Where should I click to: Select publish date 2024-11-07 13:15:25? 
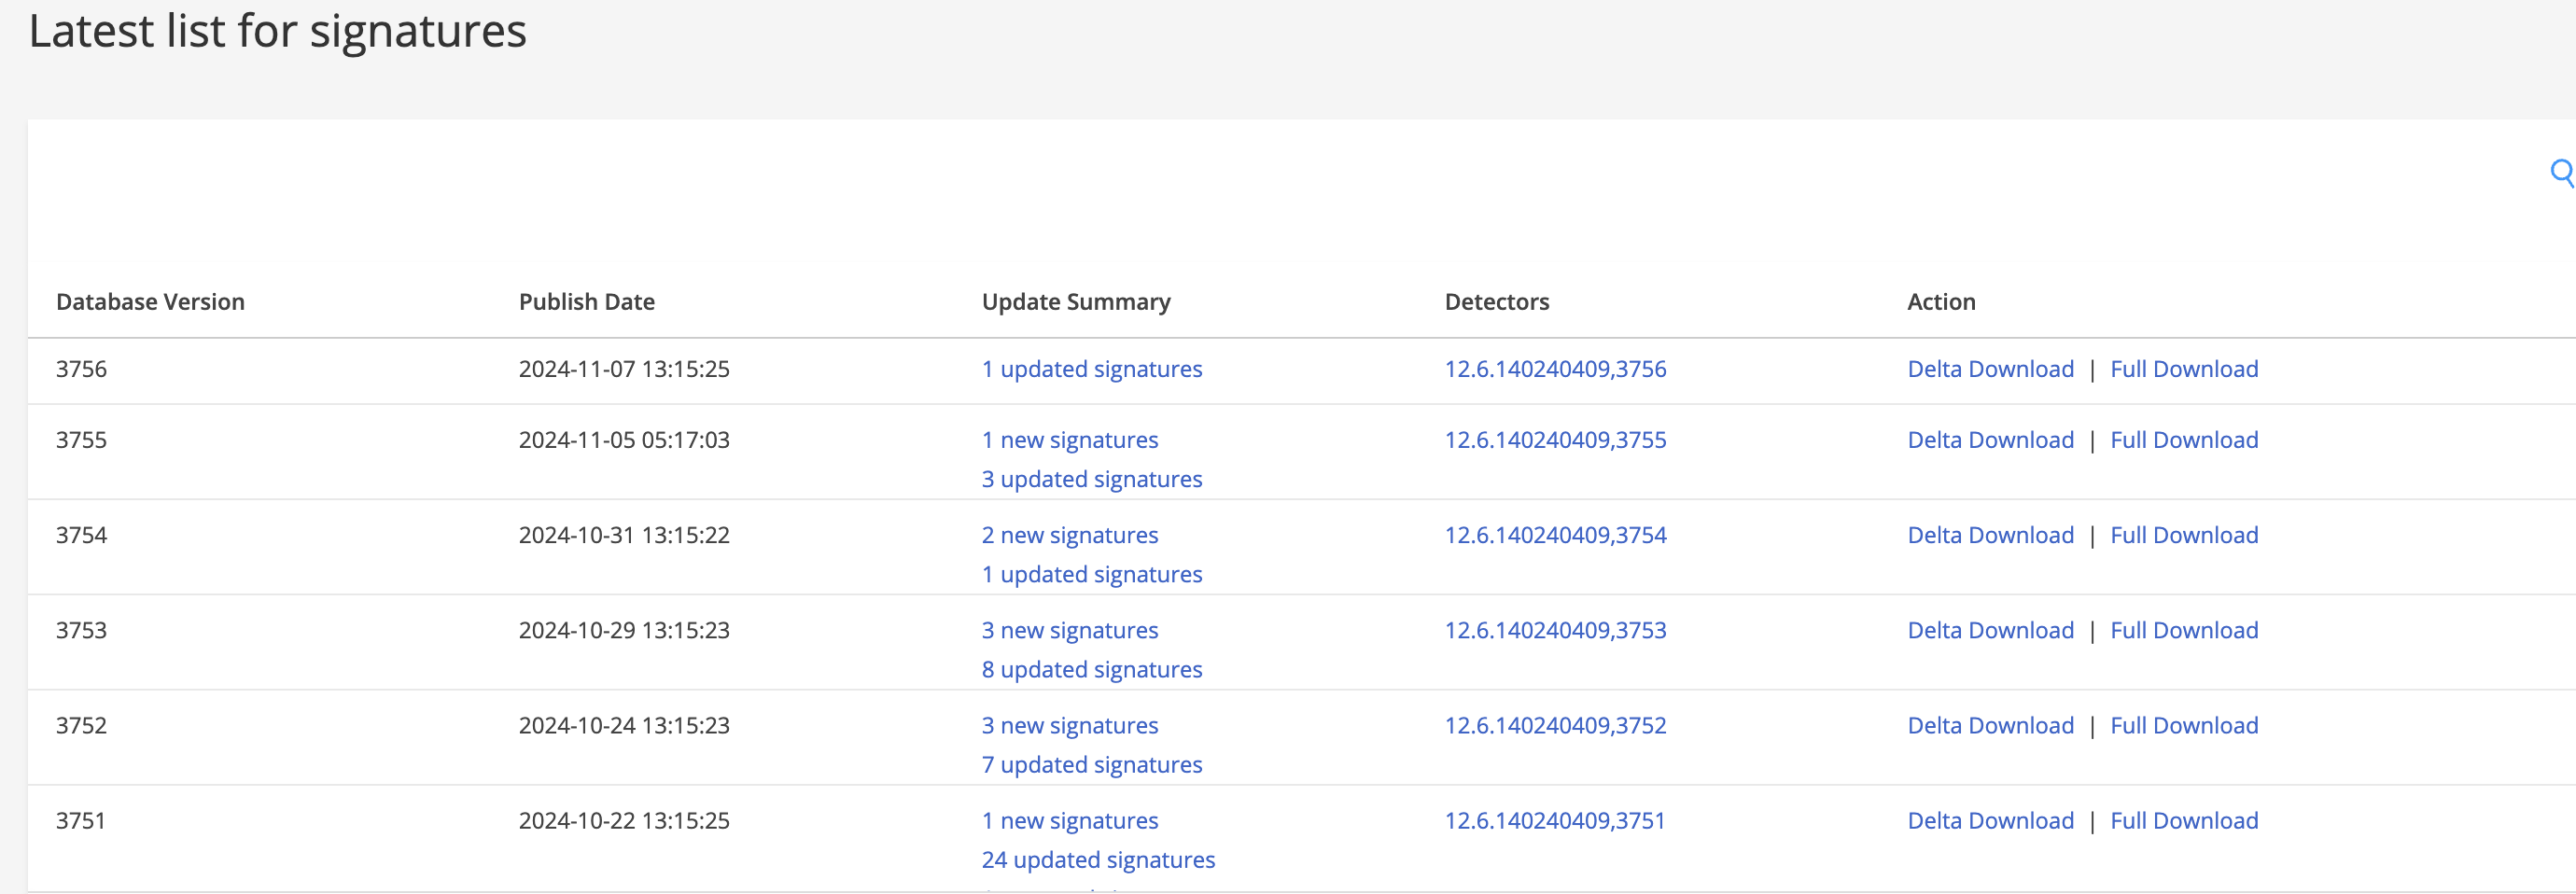click(x=624, y=369)
